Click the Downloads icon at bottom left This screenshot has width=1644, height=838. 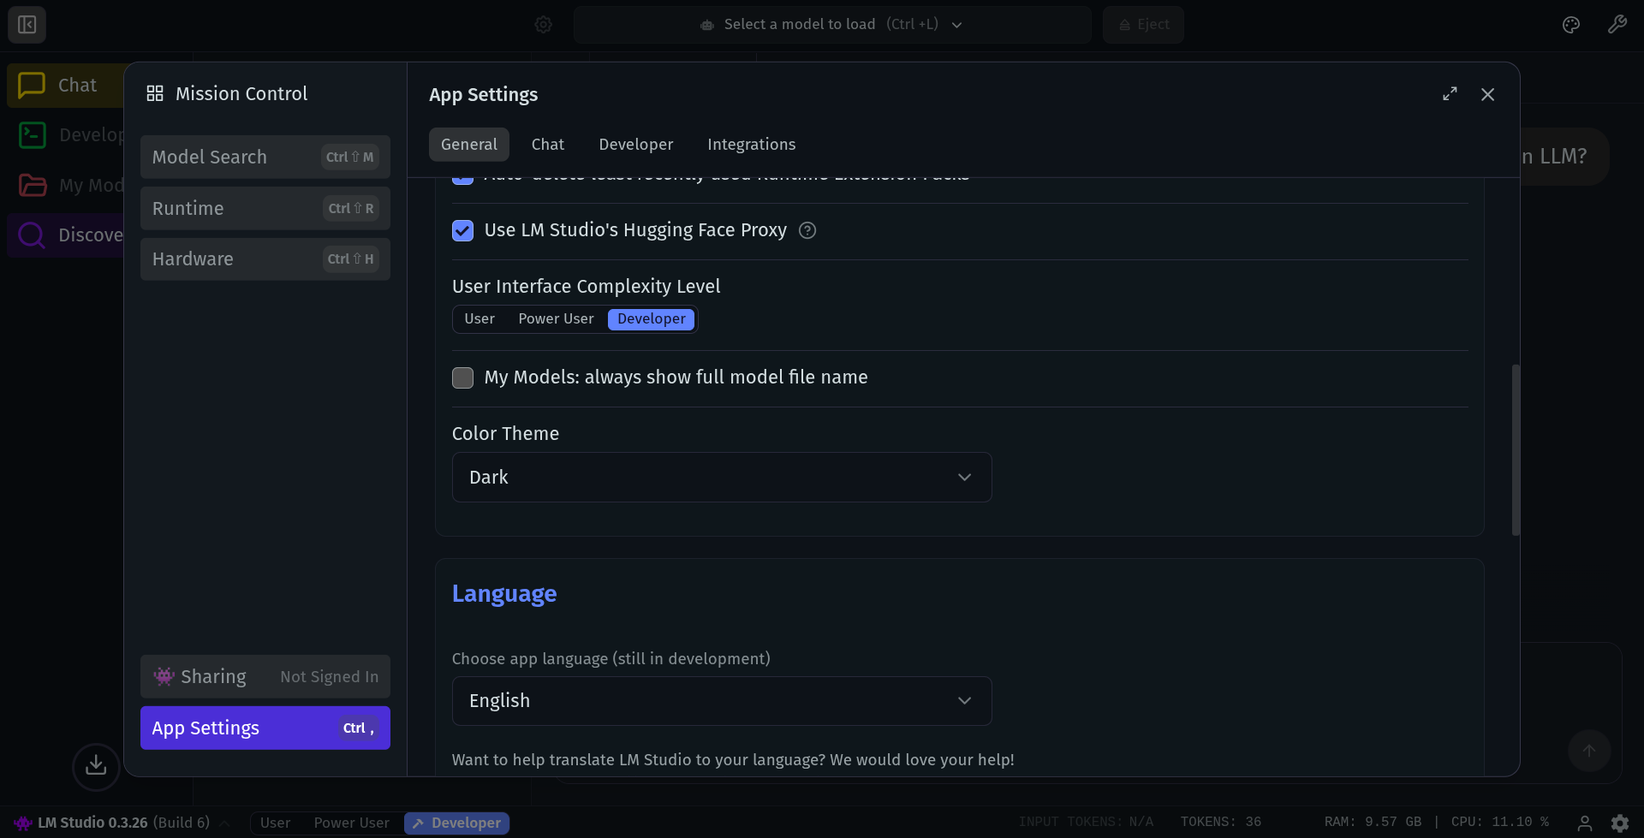96,765
